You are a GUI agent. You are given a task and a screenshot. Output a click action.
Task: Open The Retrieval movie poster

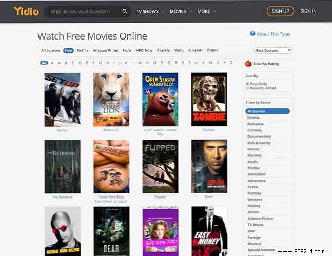(63, 166)
